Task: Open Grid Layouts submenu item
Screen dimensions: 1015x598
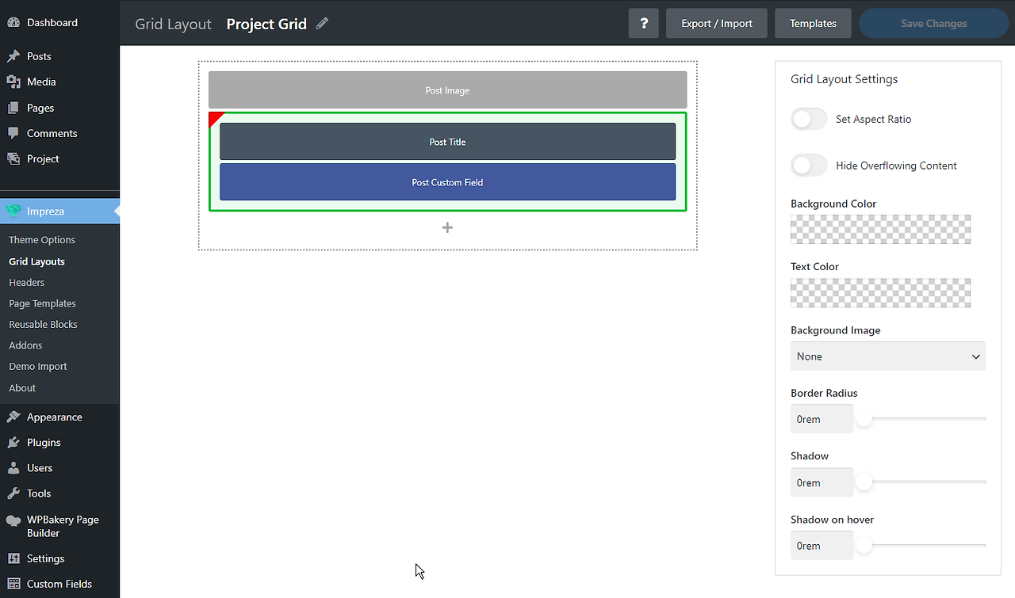Action: coord(36,261)
